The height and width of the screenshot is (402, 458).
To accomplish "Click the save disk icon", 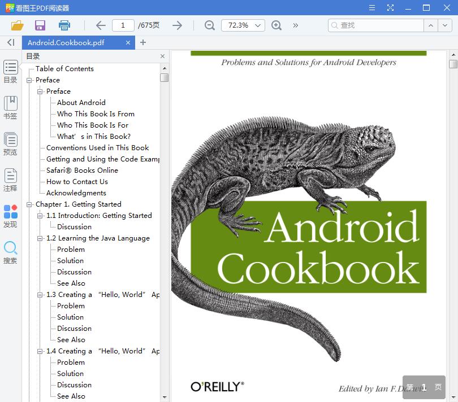I will point(40,25).
